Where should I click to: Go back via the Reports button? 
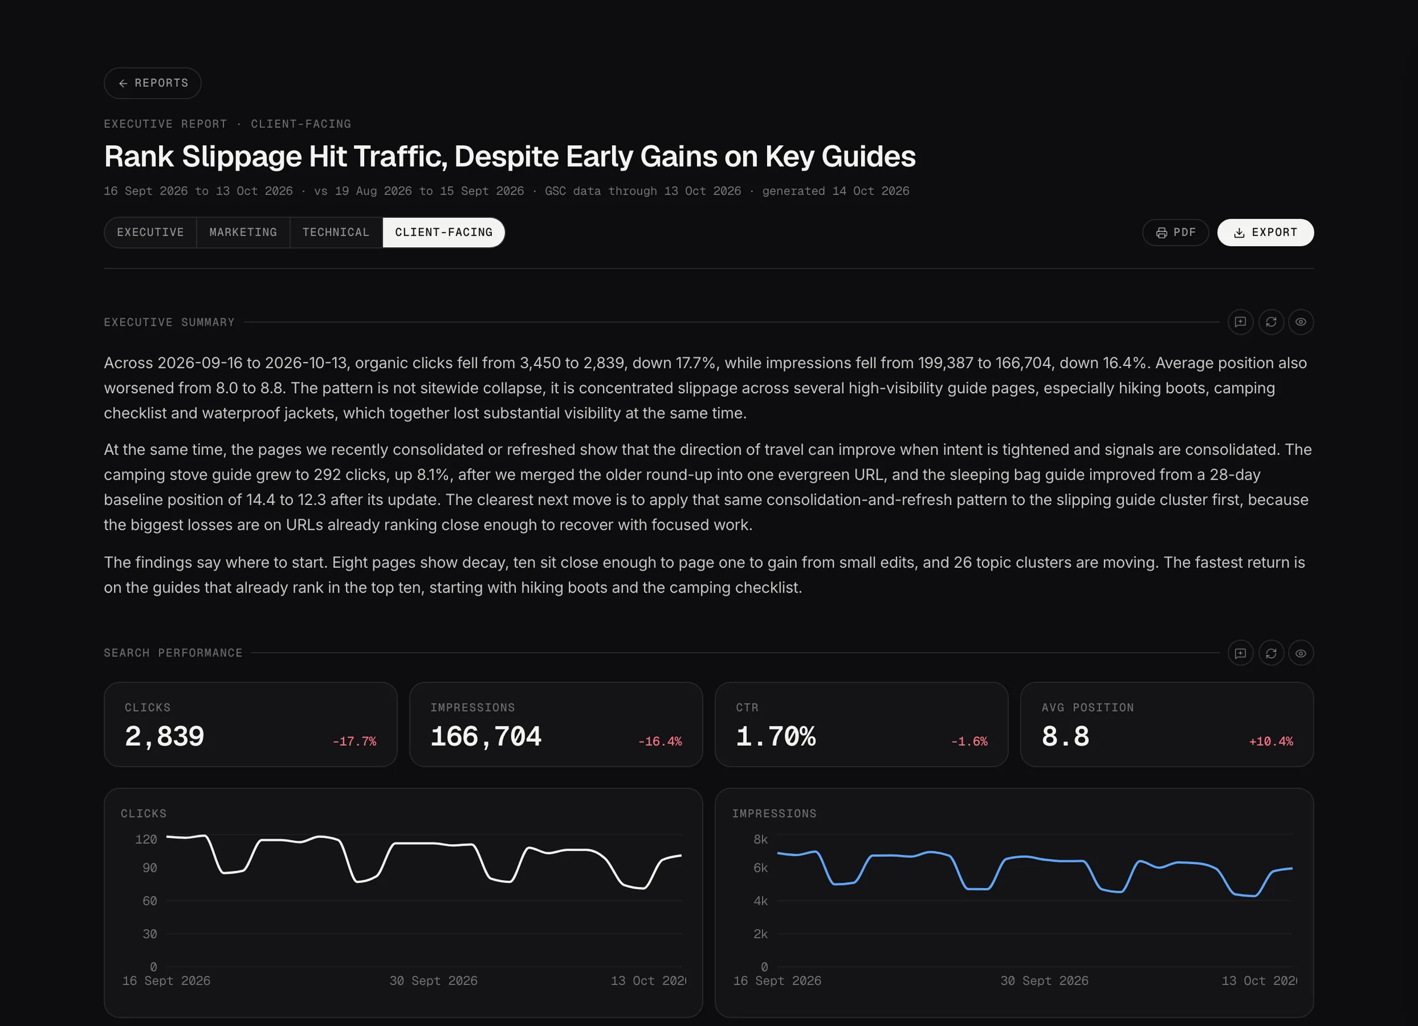[x=153, y=83]
